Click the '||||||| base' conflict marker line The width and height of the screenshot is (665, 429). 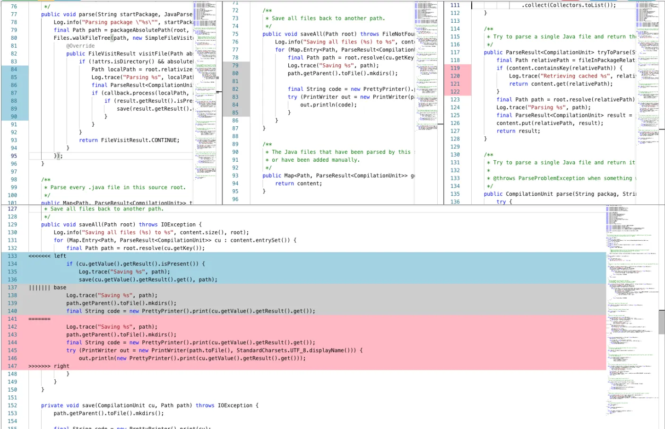(x=47, y=288)
